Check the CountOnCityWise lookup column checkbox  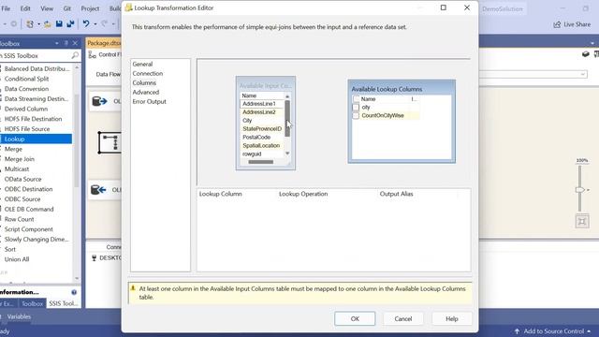pyautogui.click(x=356, y=116)
